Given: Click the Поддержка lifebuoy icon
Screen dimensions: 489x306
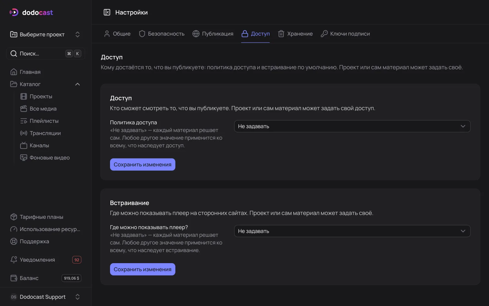Looking at the screenshot, I should 14,241.
